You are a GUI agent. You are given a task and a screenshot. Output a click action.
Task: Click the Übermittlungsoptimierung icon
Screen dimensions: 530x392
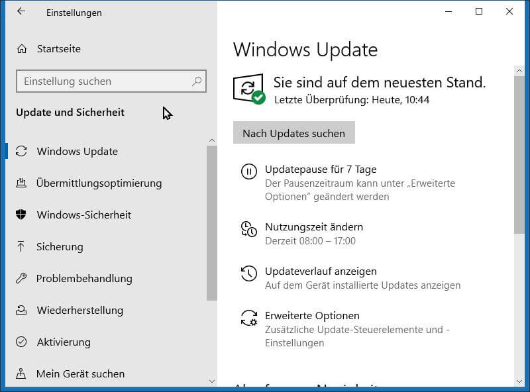click(21, 183)
